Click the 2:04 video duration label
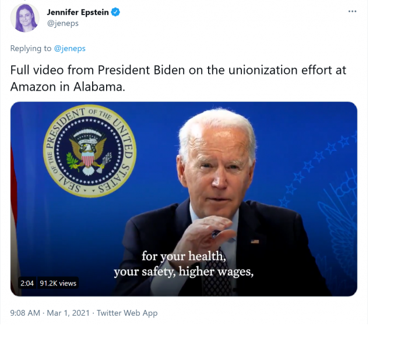Screen dimensions: 408x360 pos(27,283)
